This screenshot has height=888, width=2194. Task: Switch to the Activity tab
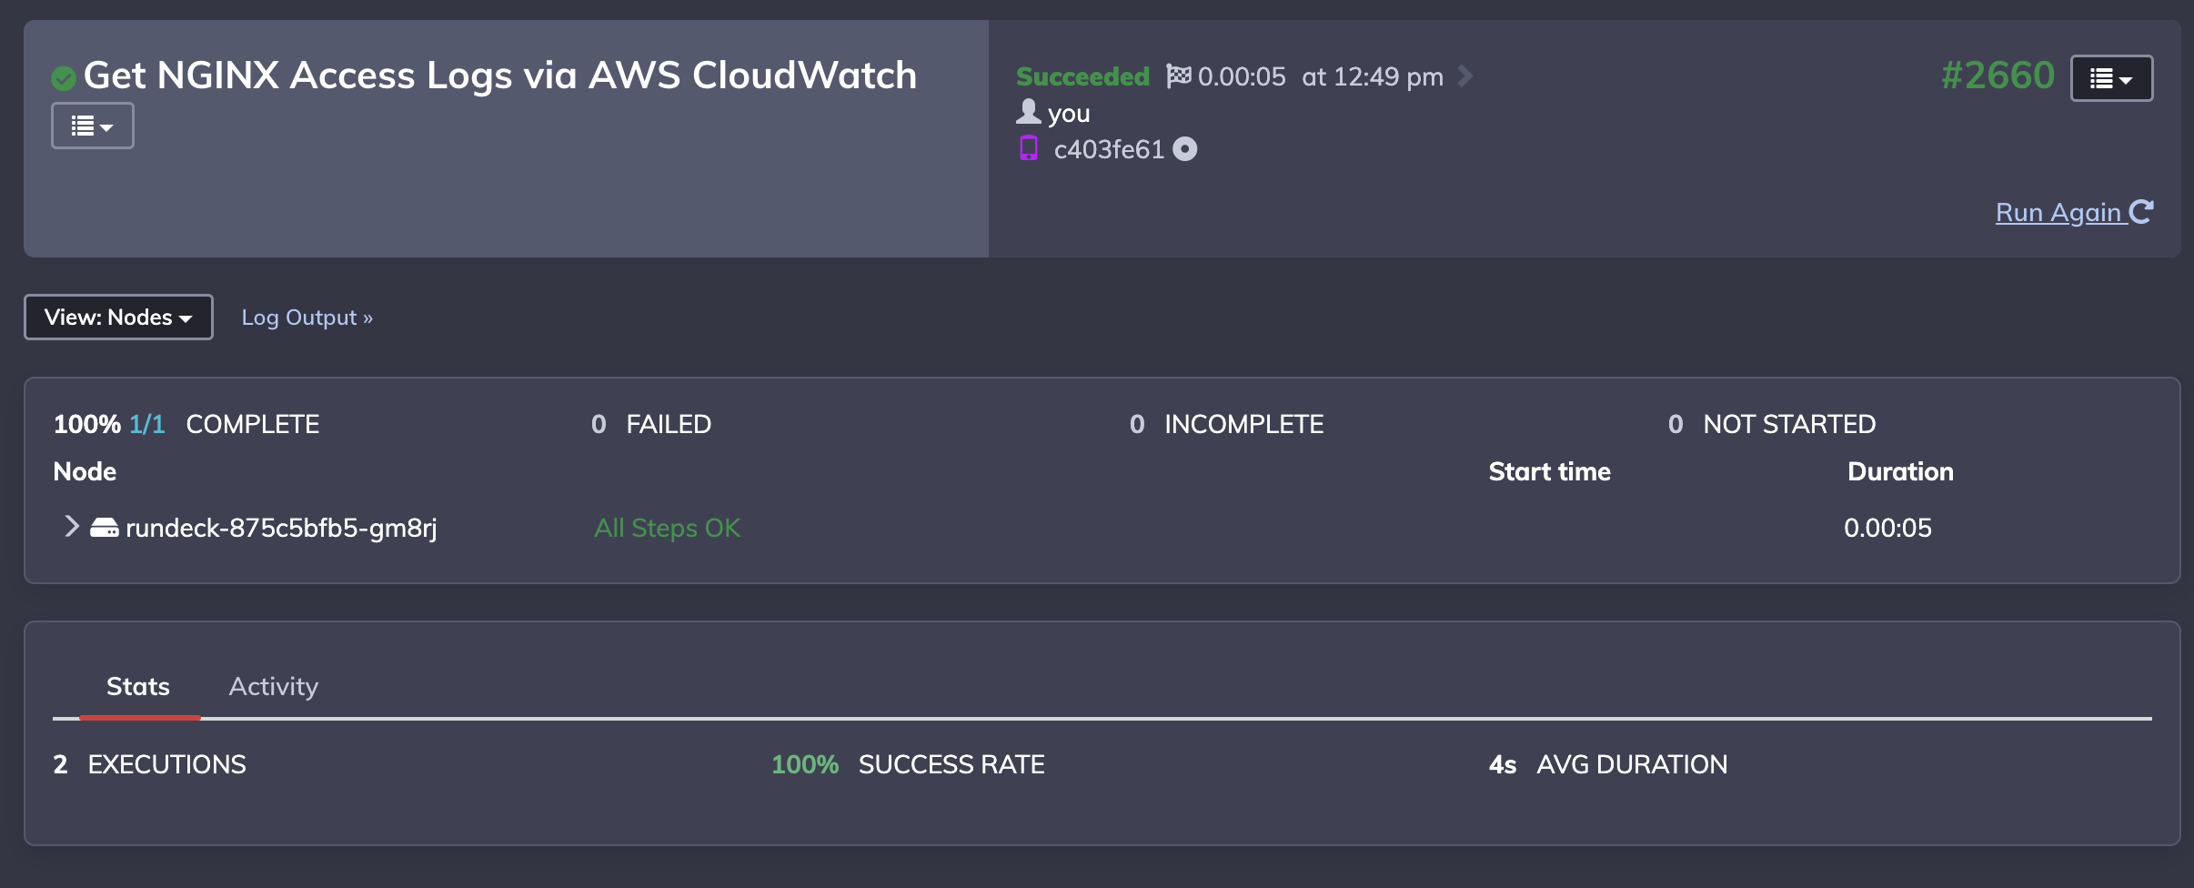(x=274, y=686)
